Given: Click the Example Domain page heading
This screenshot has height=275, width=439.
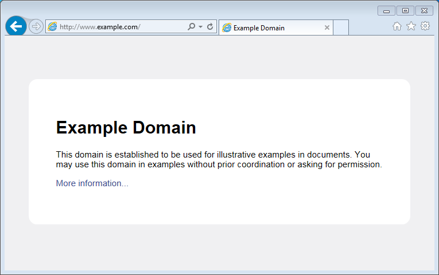Looking at the screenshot, I should coord(126,127).
